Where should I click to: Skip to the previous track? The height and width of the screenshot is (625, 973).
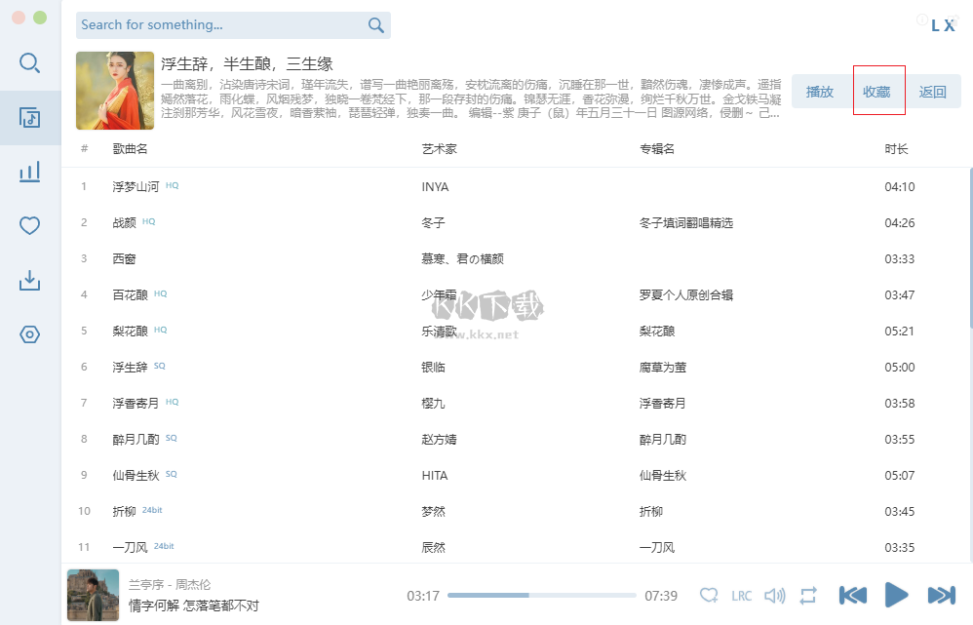click(x=852, y=595)
